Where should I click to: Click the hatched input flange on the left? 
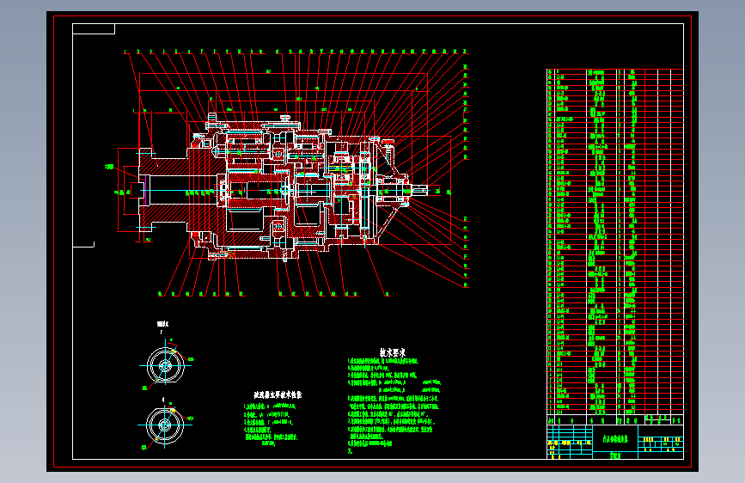[163, 190]
